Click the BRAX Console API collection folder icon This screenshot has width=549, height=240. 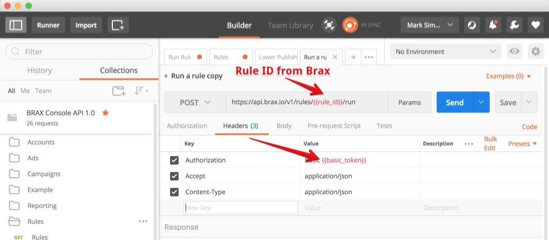(12, 117)
